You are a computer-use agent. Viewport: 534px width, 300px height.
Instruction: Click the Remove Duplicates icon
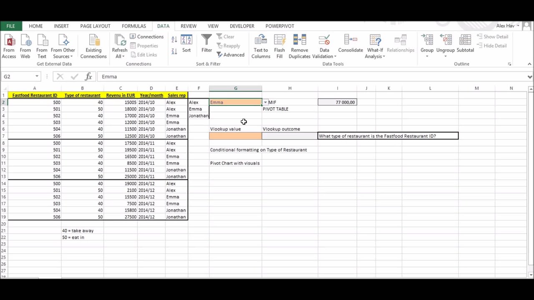coord(300,47)
